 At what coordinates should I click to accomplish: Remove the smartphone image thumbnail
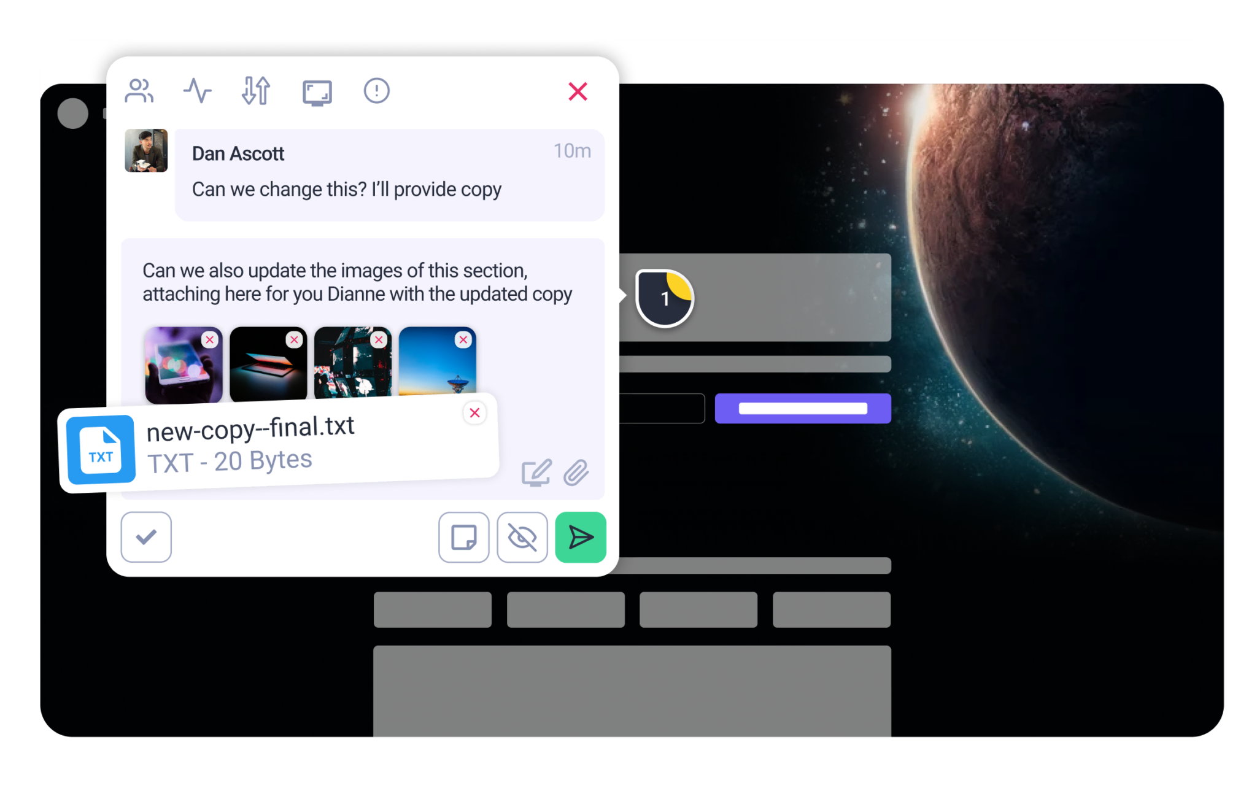click(x=210, y=339)
